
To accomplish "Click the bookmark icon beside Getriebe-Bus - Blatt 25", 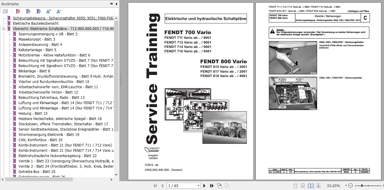I will click(15, 172).
